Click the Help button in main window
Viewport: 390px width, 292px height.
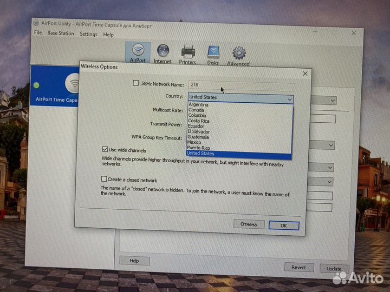click(x=134, y=261)
